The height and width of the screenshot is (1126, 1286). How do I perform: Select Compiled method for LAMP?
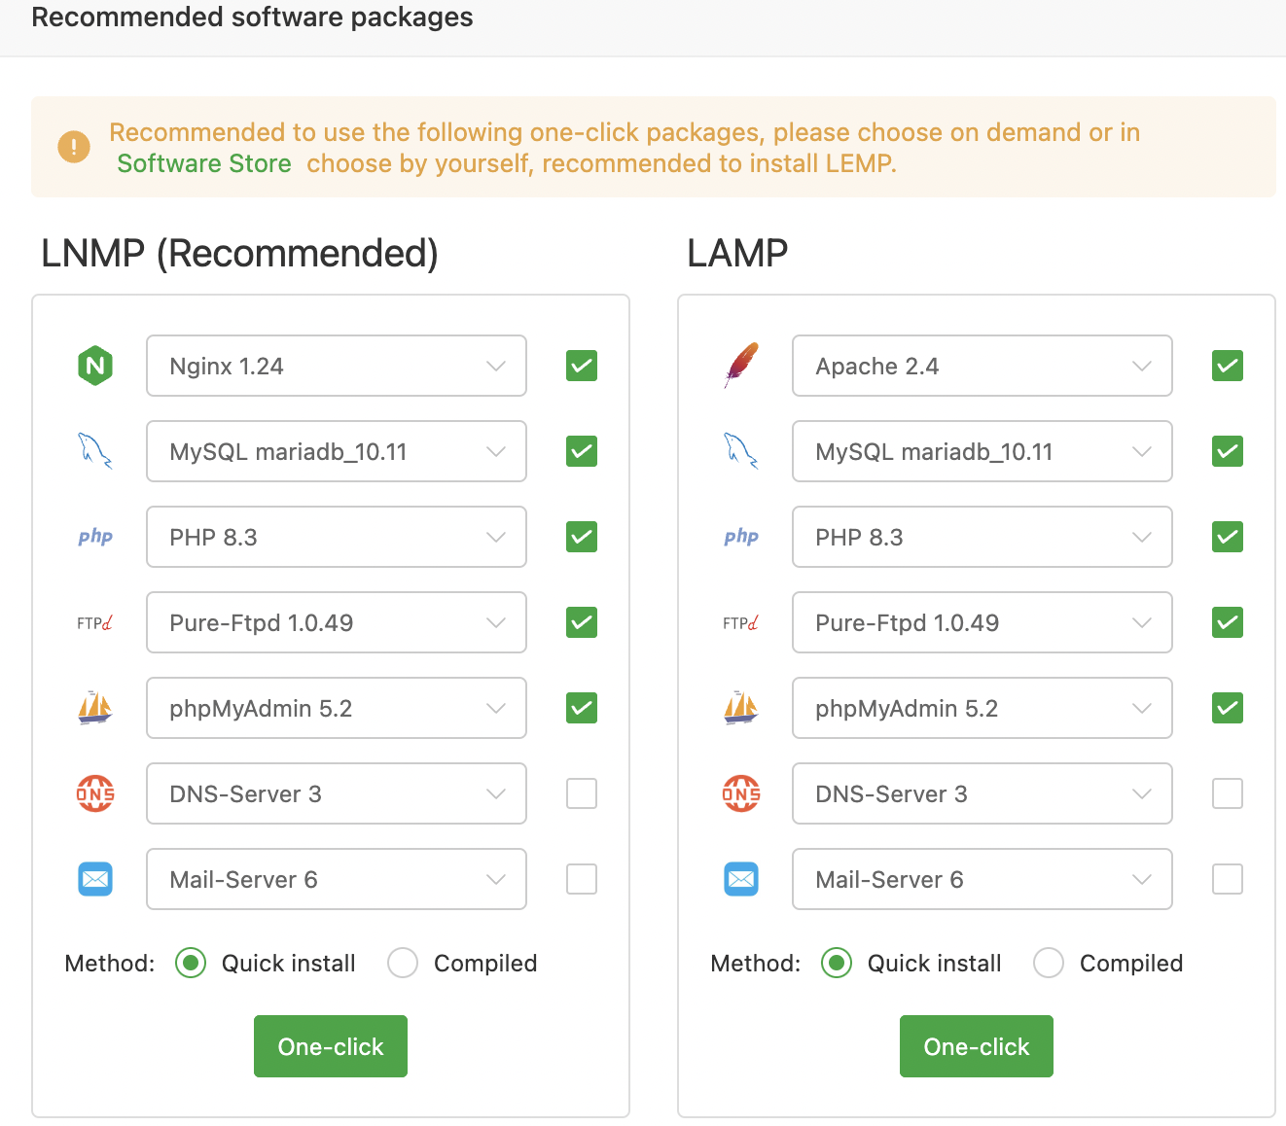[x=1049, y=963]
